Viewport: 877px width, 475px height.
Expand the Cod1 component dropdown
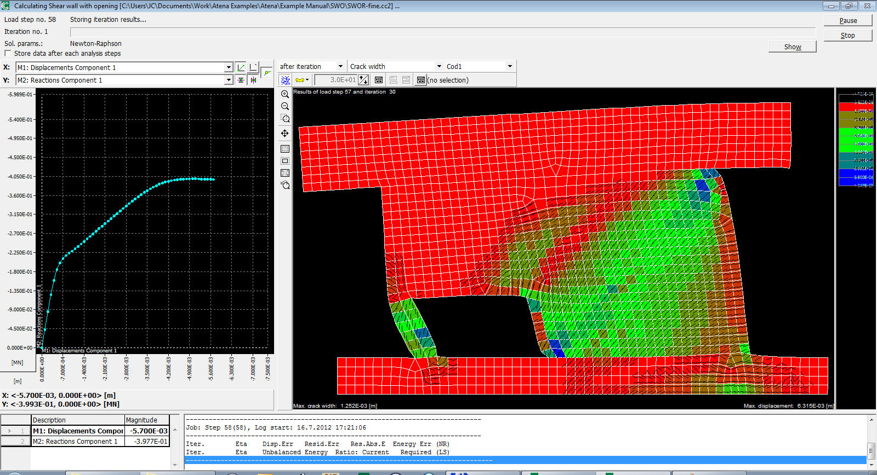[x=510, y=66]
